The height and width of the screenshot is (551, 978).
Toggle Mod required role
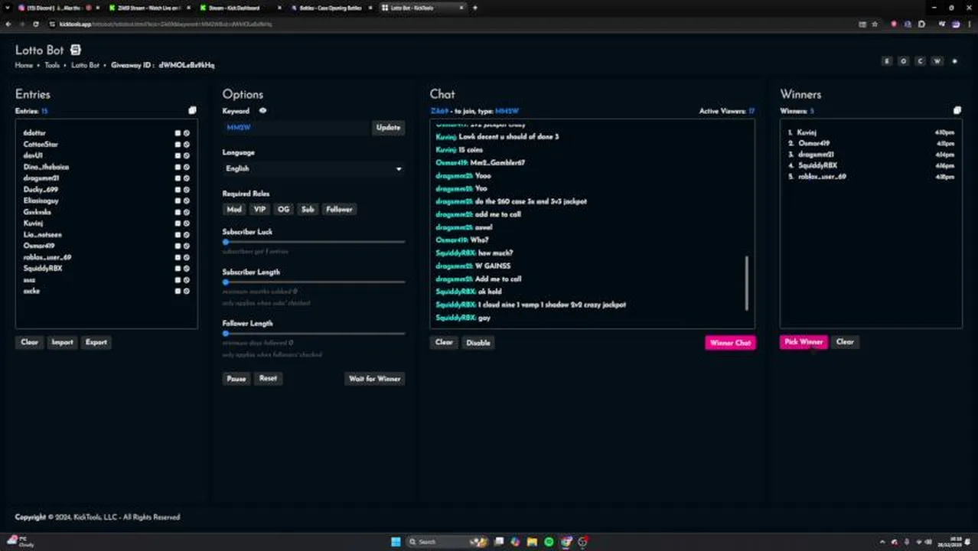(x=234, y=210)
